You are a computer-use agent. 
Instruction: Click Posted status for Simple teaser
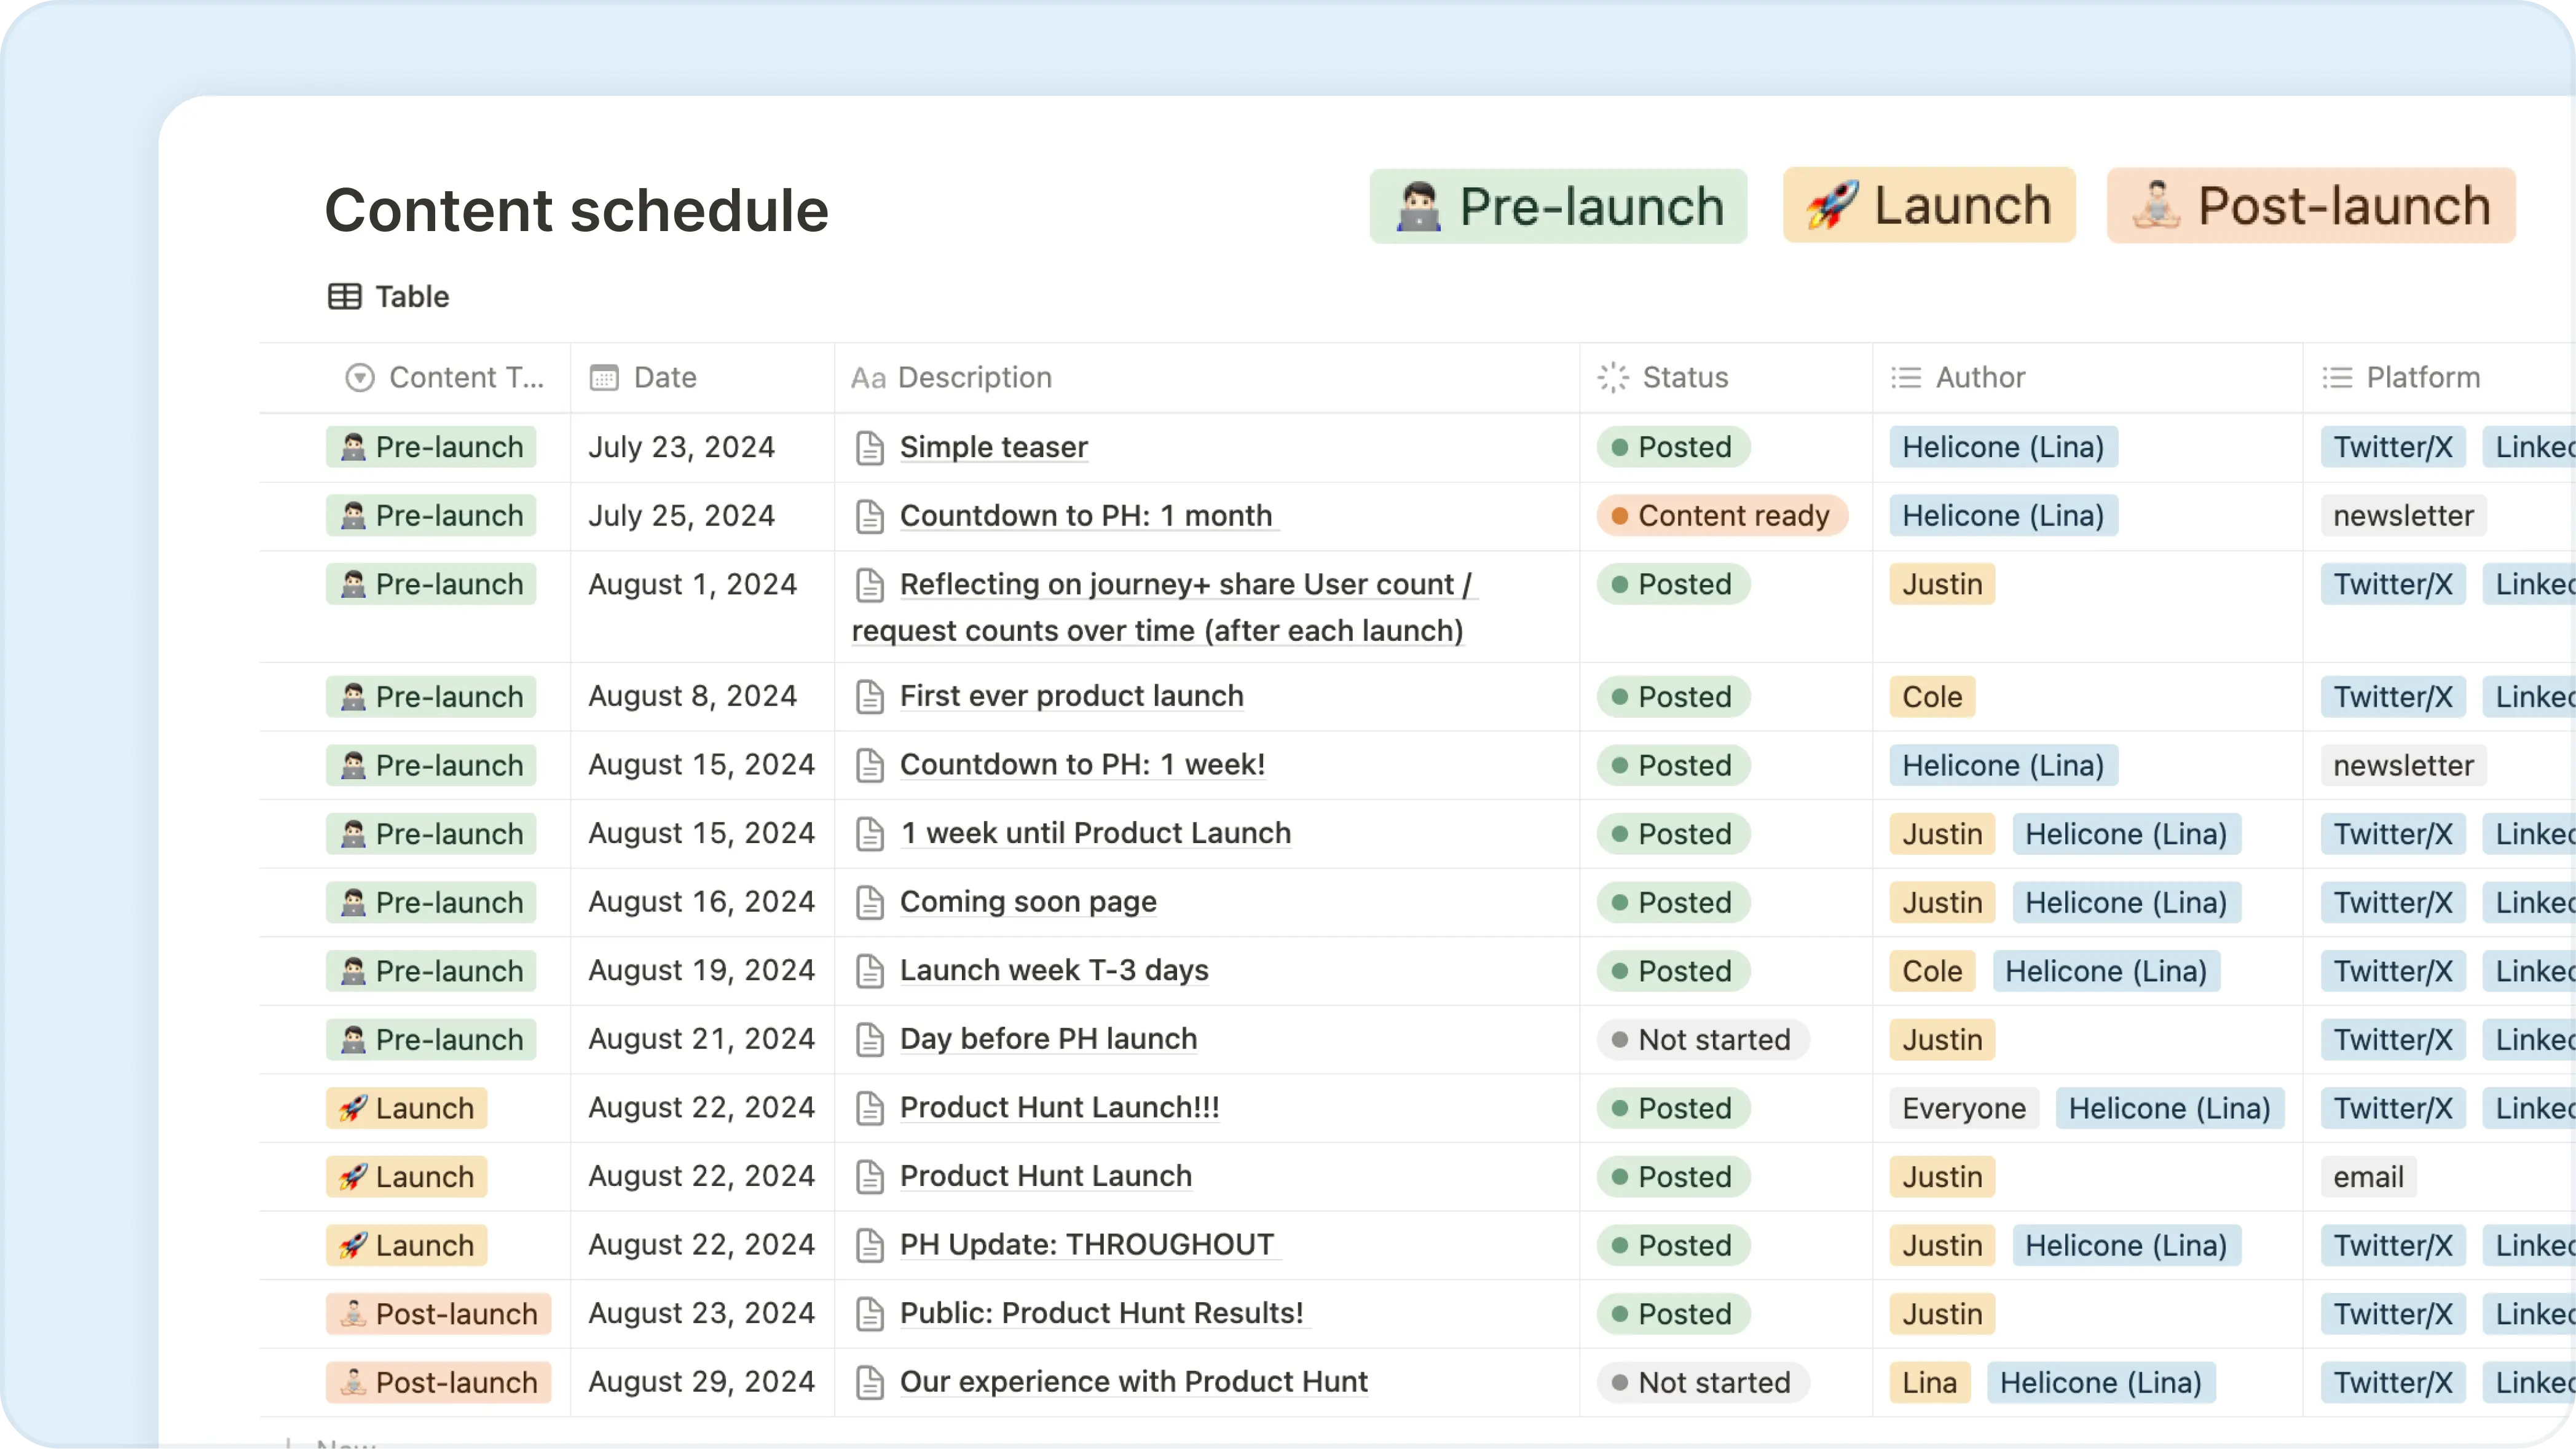point(1673,447)
